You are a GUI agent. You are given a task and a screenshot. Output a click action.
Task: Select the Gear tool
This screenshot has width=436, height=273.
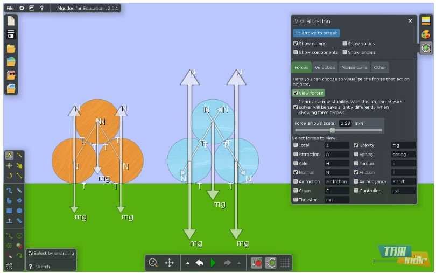(x=19, y=201)
